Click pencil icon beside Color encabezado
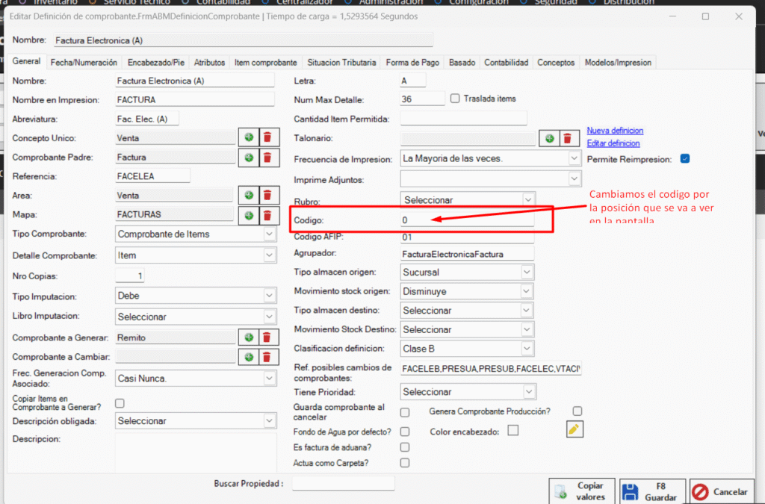The width and height of the screenshot is (765, 504). coord(574,429)
